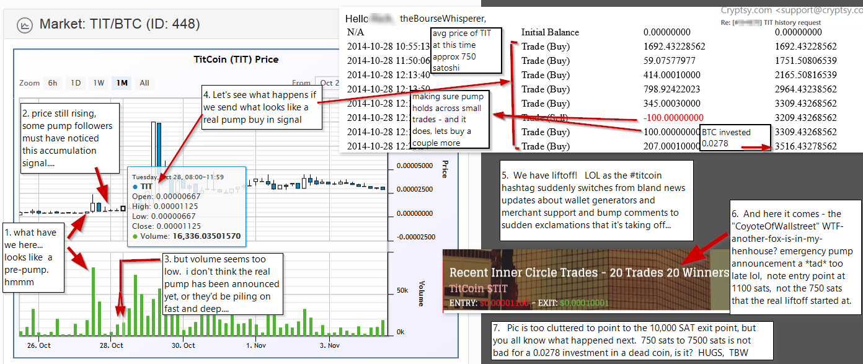
Task: Select the 6h zoom button
Action: point(53,83)
